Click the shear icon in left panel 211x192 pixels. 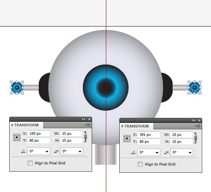(56, 152)
